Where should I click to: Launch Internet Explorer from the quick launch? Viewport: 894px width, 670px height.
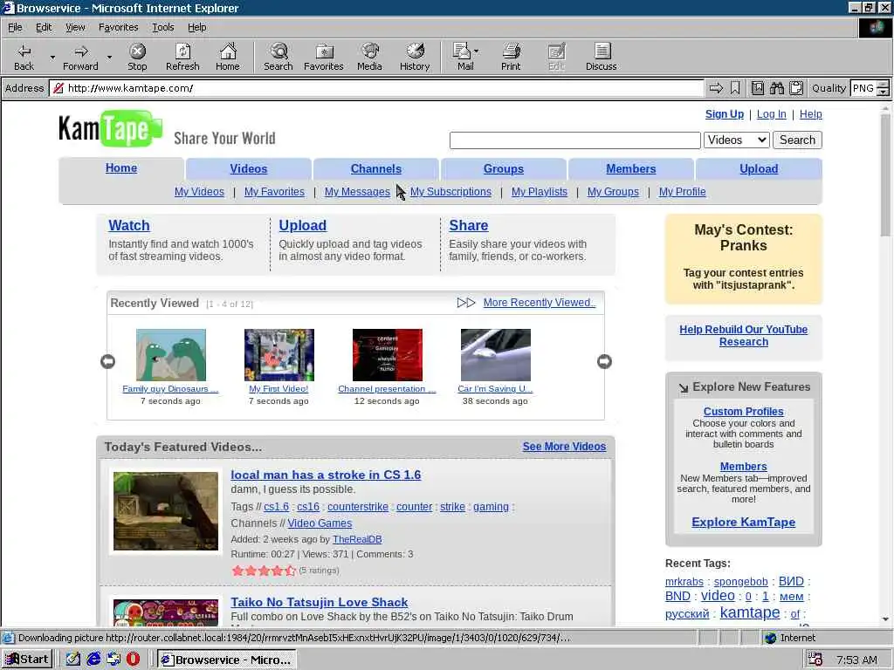tap(93, 659)
